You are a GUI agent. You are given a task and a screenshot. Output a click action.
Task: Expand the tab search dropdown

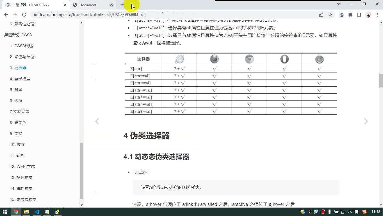point(338,4)
